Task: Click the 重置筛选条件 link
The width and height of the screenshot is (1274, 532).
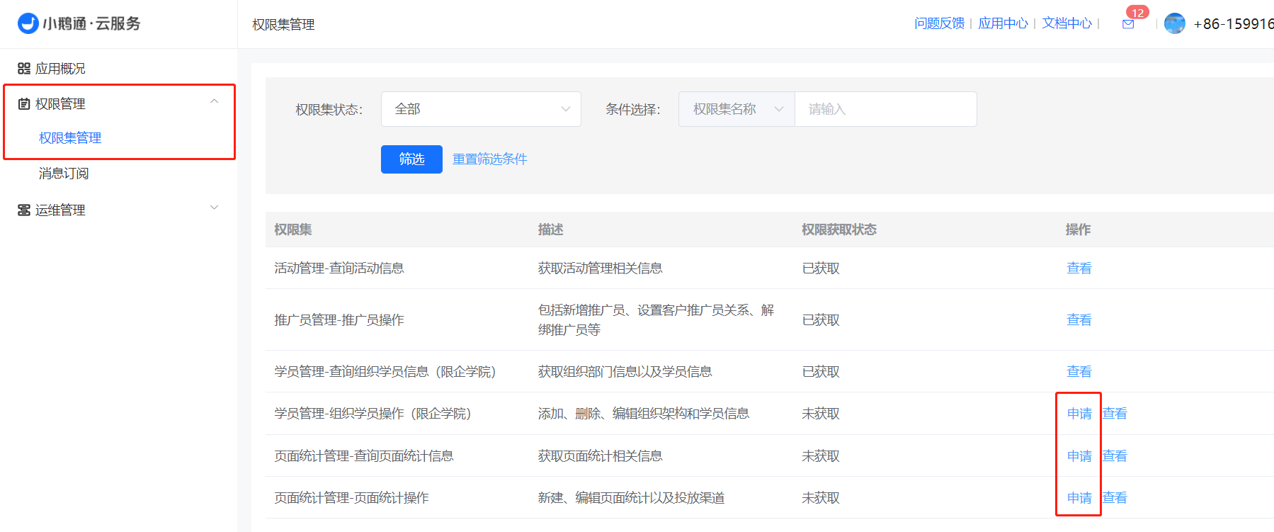Action: [489, 159]
